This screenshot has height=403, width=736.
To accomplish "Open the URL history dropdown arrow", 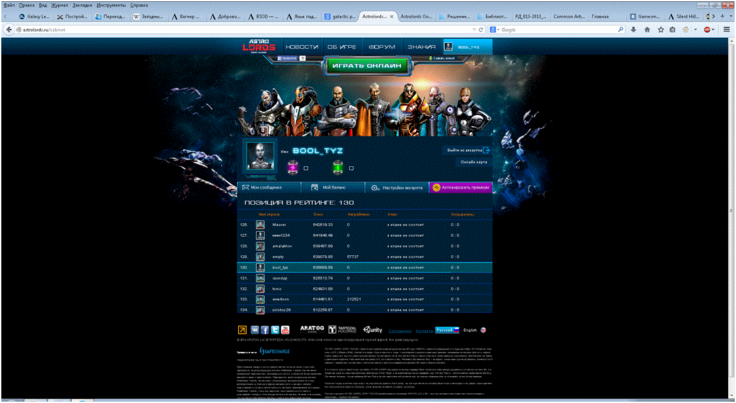I will click(474, 29).
